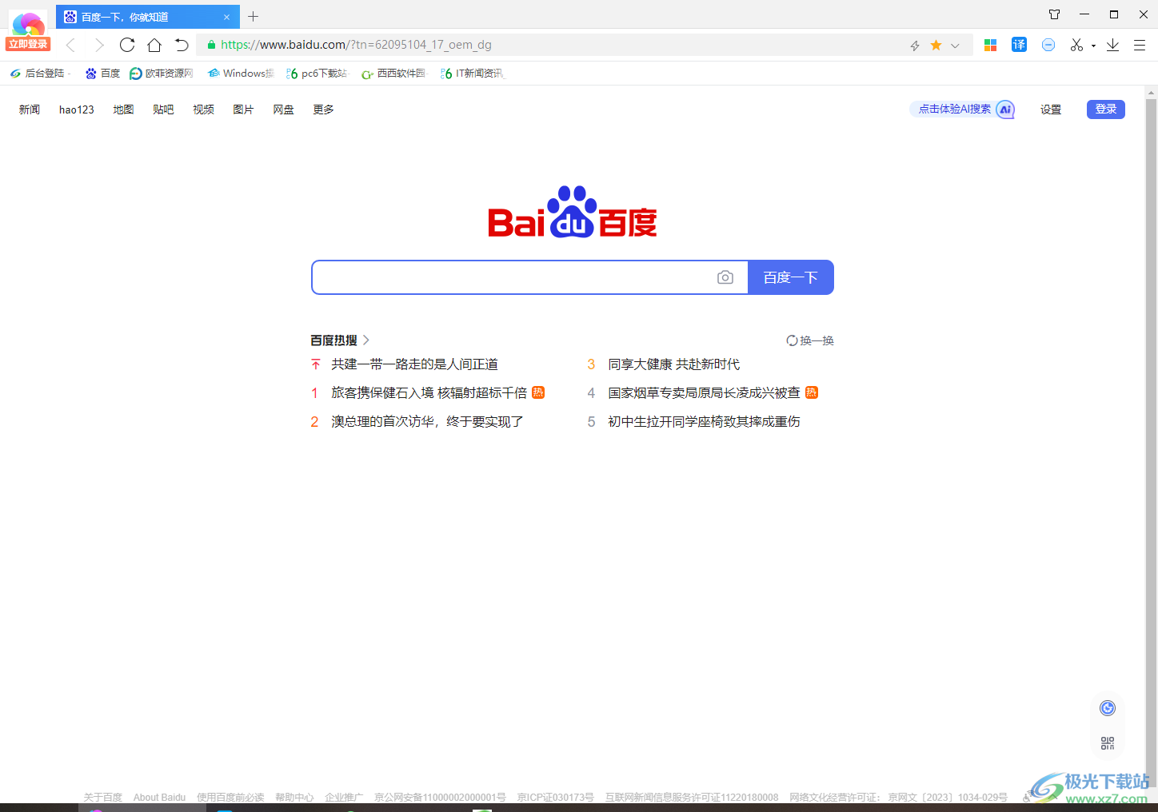
Task: Click the 百度一下 search button
Action: point(791,277)
